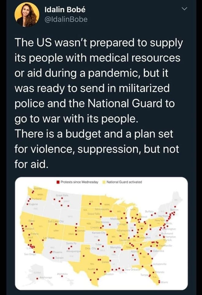
Task: Click the yellow National Guard legend swatch
Action: click(104, 183)
